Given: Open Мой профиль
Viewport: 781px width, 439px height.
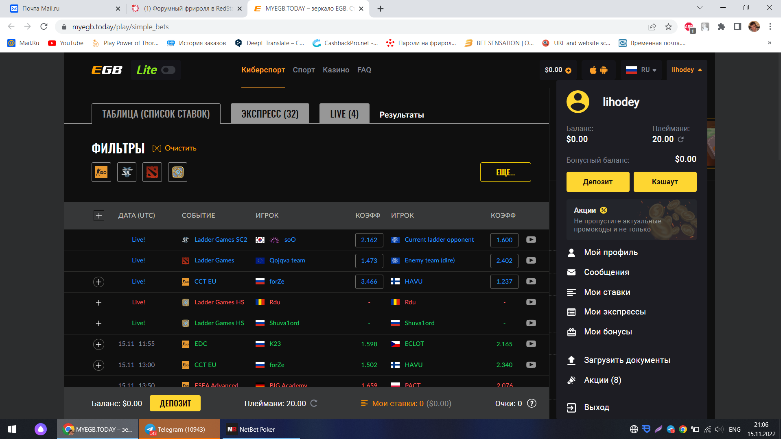Looking at the screenshot, I should (x=611, y=252).
